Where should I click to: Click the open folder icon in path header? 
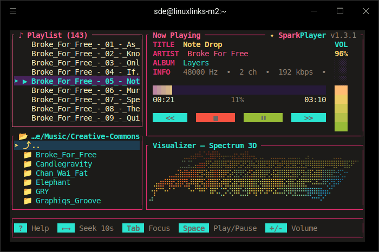click(x=23, y=136)
